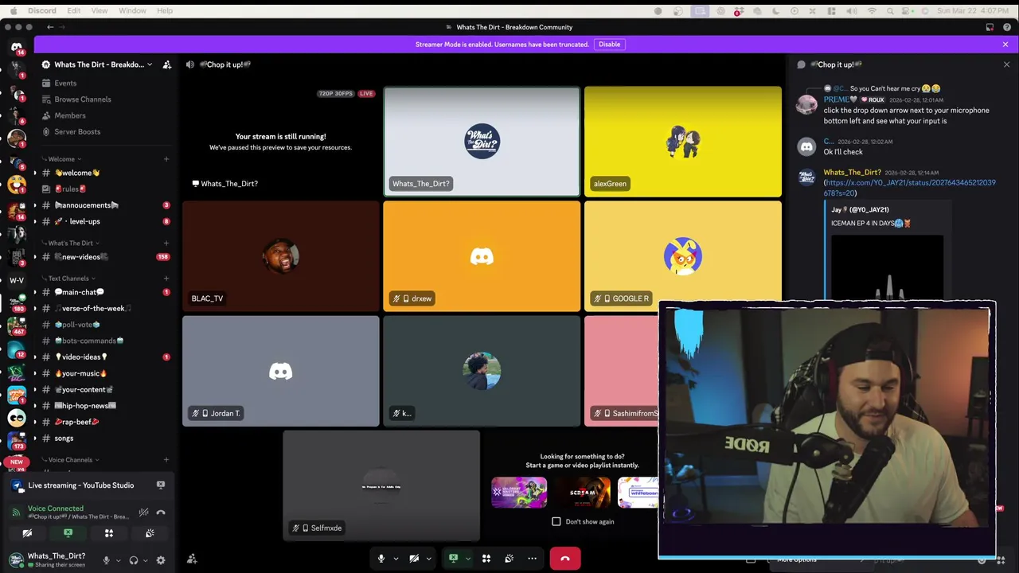1019x573 pixels.
Task: Open soundboard in bottom call bar
Action: [x=509, y=559]
